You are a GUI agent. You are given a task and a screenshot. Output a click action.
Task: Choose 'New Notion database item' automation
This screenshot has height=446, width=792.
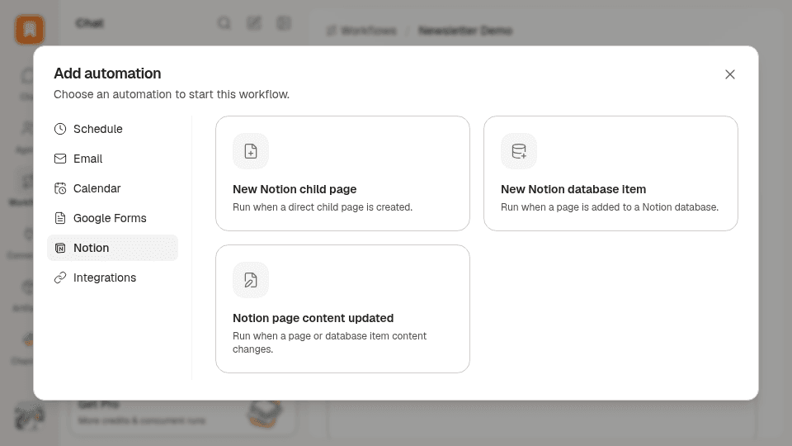tap(610, 173)
